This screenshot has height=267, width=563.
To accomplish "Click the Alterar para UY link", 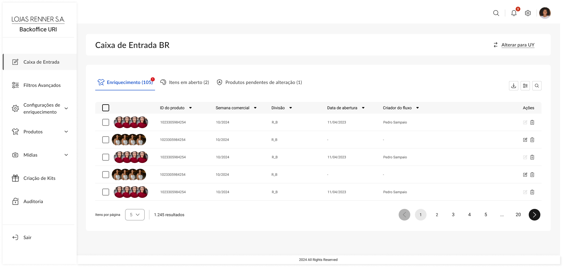I will tap(517, 45).
